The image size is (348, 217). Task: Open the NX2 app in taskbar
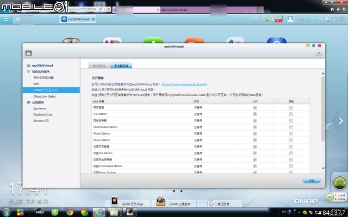pyautogui.click(x=40, y=212)
